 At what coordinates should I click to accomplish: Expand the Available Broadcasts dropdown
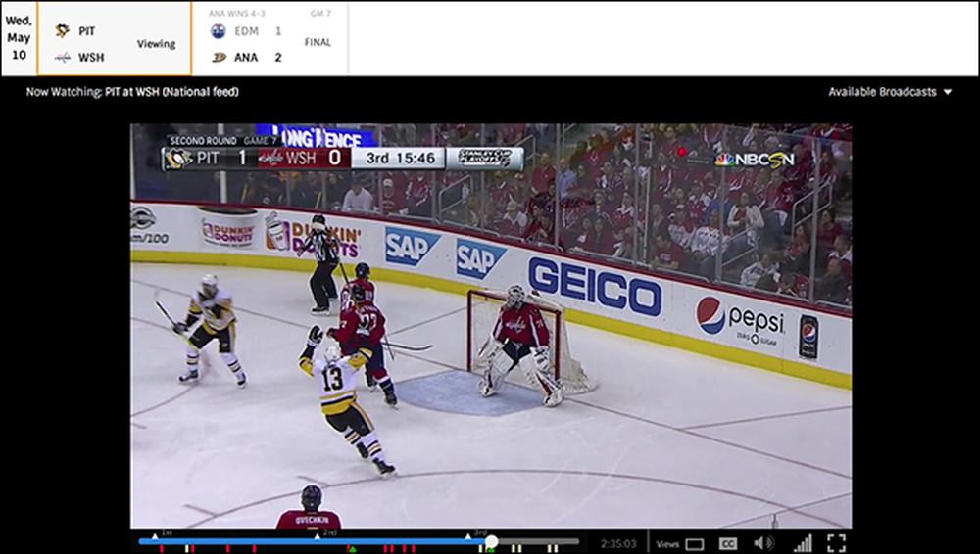(x=890, y=92)
